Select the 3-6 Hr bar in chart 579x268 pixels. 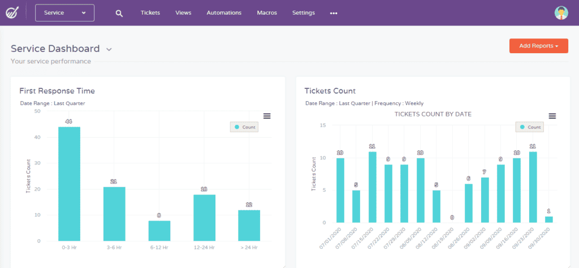point(114,214)
